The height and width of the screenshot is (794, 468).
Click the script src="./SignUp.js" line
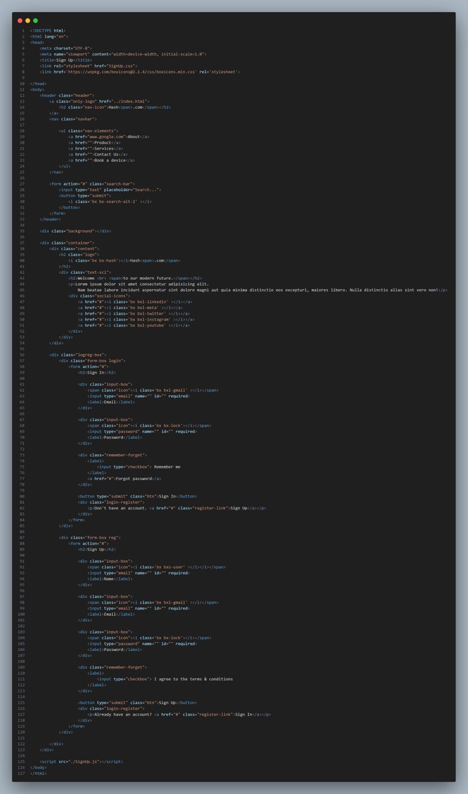(x=81, y=762)
